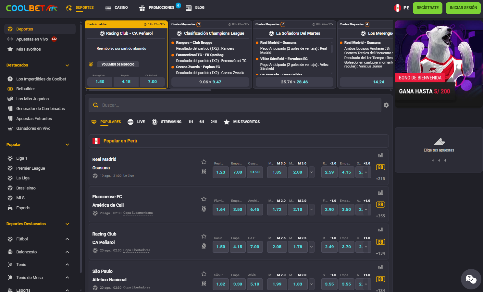Image resolution: width=483 pixels, height=292 pixels.
Task: Click the BB Betbuilder icon for Fluminense match
Action: point(380,205)
